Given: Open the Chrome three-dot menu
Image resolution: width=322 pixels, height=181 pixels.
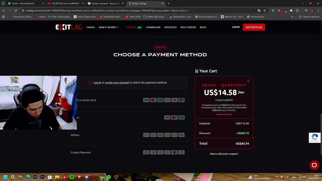Looking at the screenshot, I should pyautogui.click(x=318, y=11).
